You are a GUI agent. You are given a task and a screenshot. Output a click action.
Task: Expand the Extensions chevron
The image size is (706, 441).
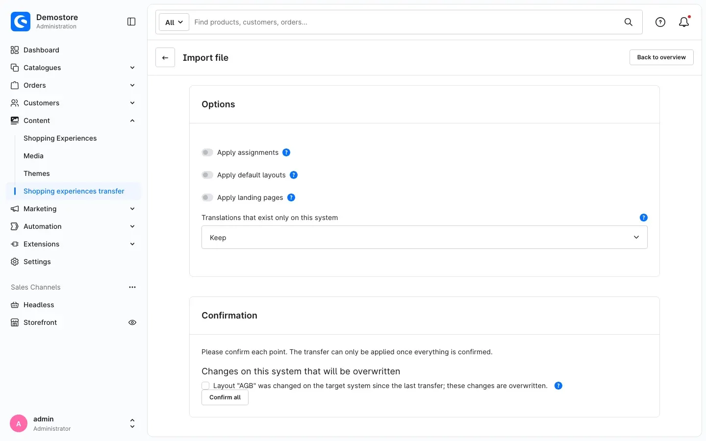click(x=132, y=244)
